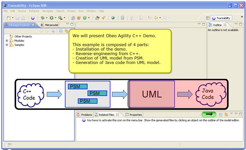Click the globe web browser toolbar icon
The width and height of the screenshot is (246, 150).
tap(113, 18)
